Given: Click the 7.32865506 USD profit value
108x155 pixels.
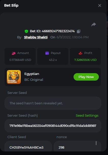Looking at the screenshot, I should tap(85, 60).
